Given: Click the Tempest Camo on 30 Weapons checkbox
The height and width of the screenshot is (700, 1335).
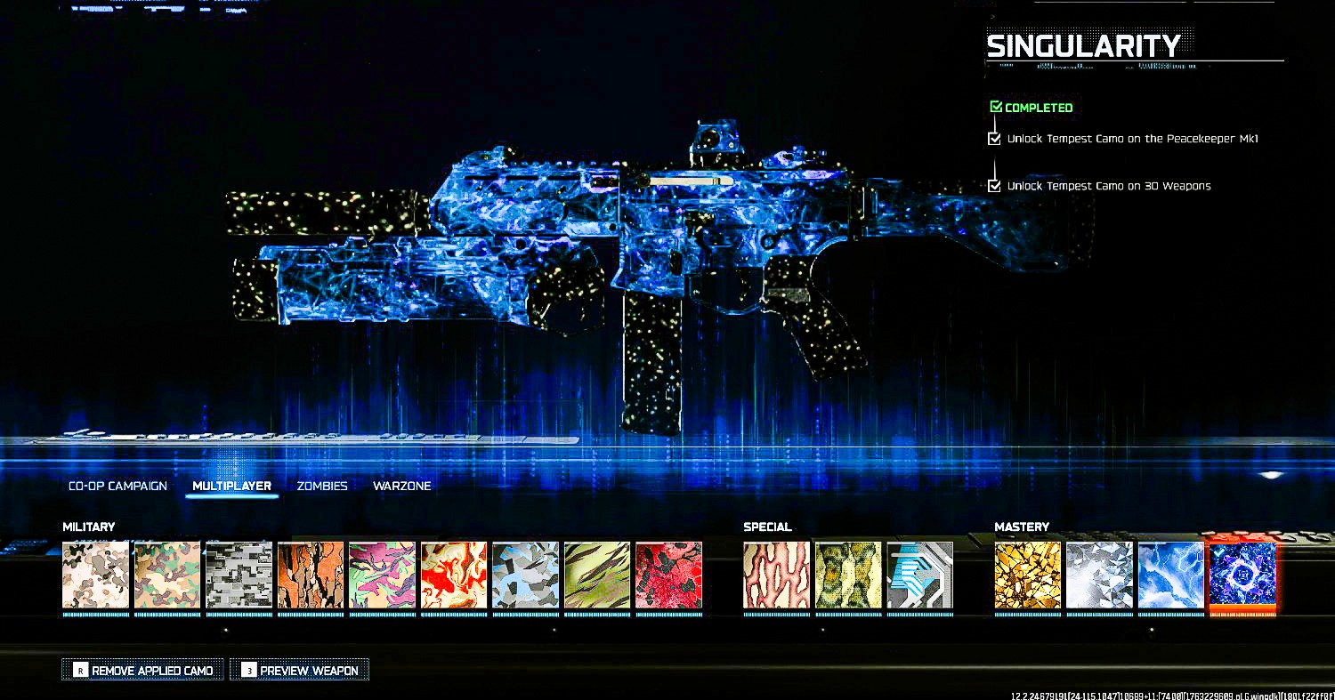Looking at the screenshot, I should (994, 186).
